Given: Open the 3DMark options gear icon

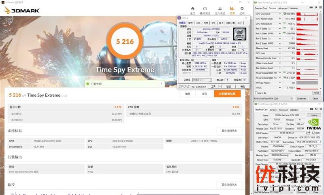Looking at the screenshot, I should click(242, 8).
